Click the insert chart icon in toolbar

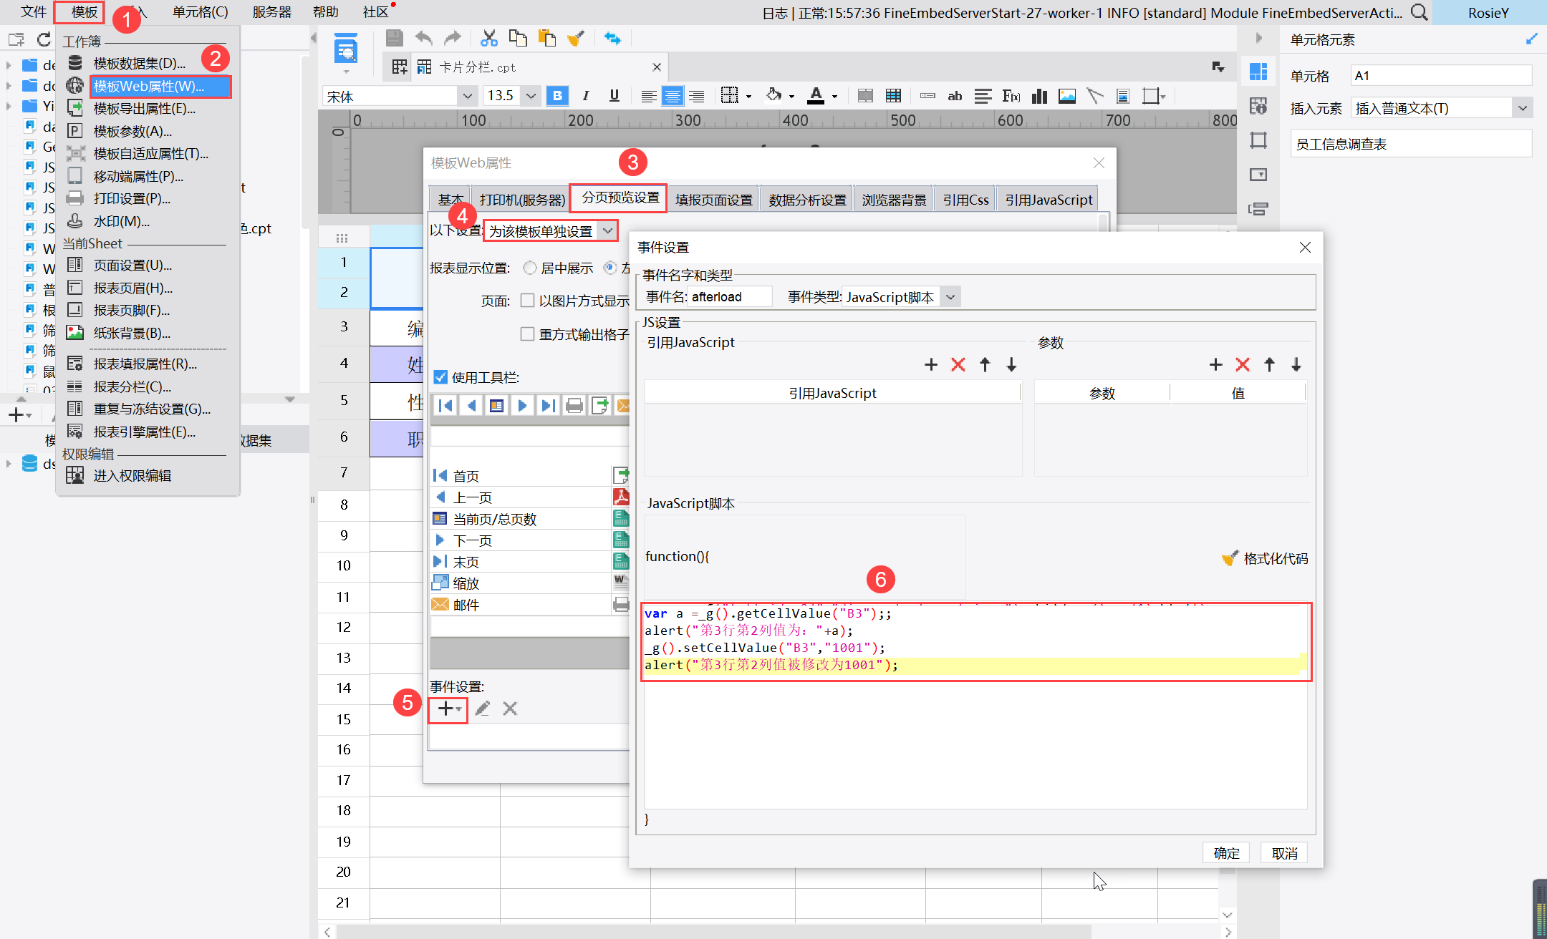(x=1039, y=96)
